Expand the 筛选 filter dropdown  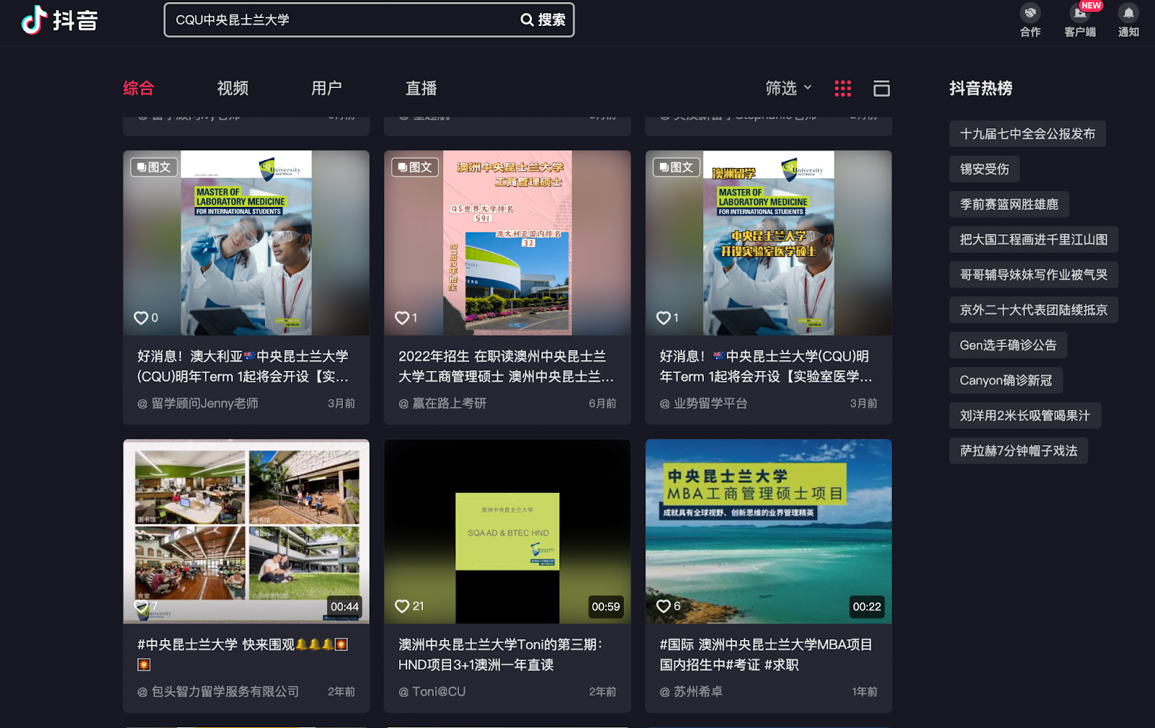click(788, 88)
